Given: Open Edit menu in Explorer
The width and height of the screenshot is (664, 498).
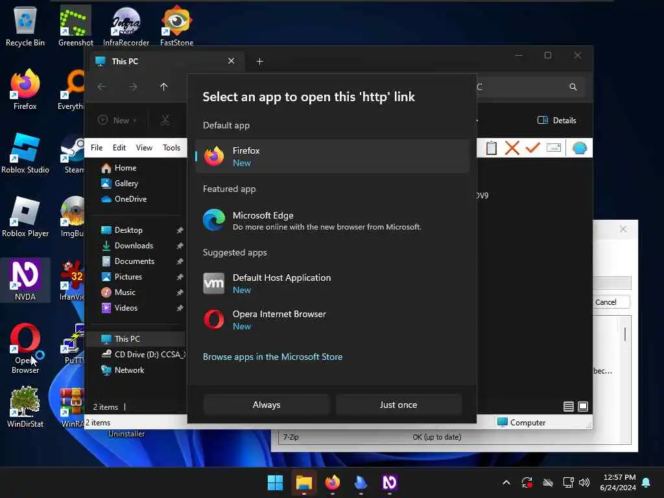Looking at the screenshot, I should pyautogui.click(x=119, y=148).
